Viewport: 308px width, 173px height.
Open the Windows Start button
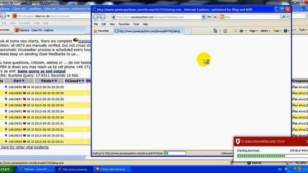coord(7,169)
